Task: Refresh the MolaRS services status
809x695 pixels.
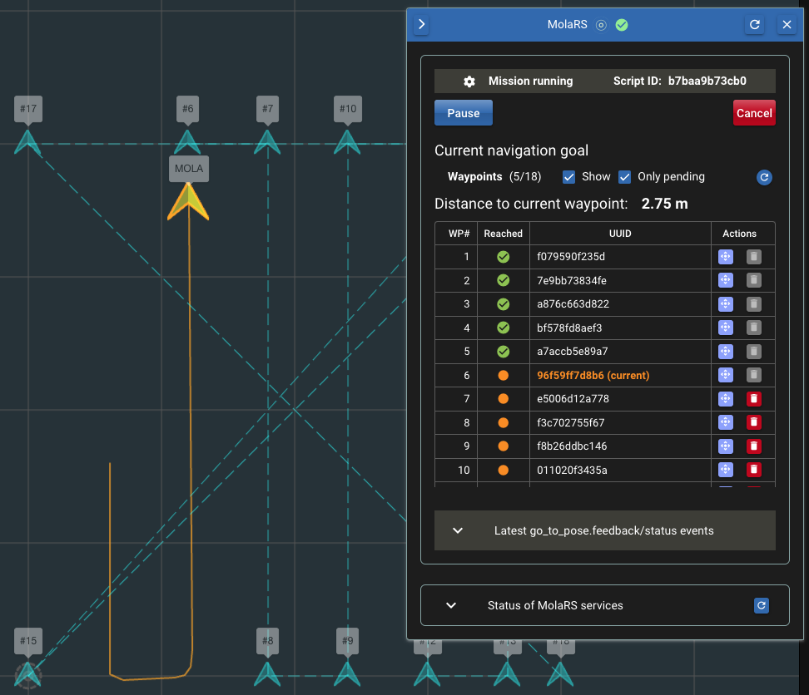Action: tap(761, 605)
